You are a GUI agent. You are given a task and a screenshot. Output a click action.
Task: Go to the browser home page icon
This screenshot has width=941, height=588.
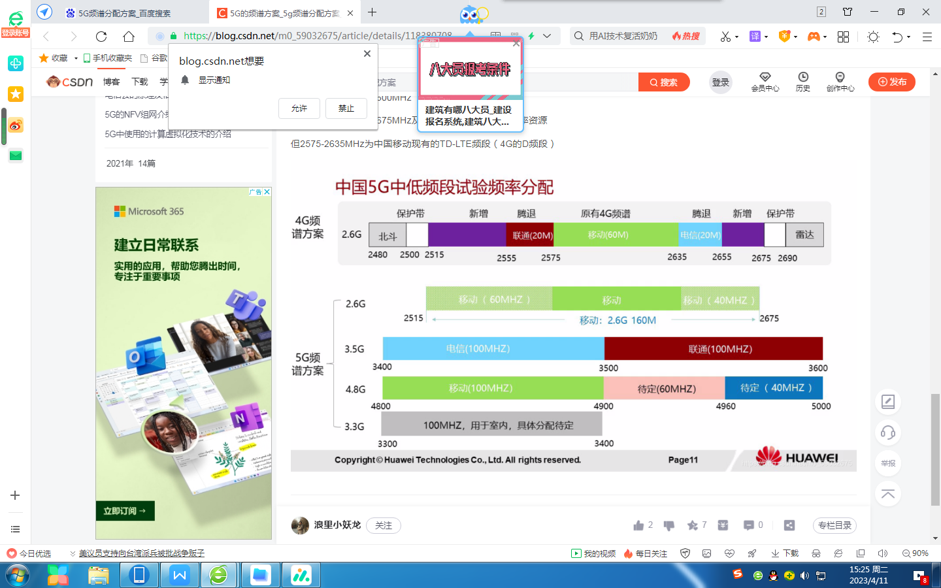(x=129, y=37)
